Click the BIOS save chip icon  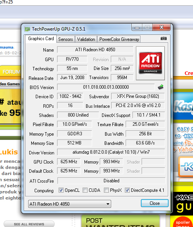(161, 87)
